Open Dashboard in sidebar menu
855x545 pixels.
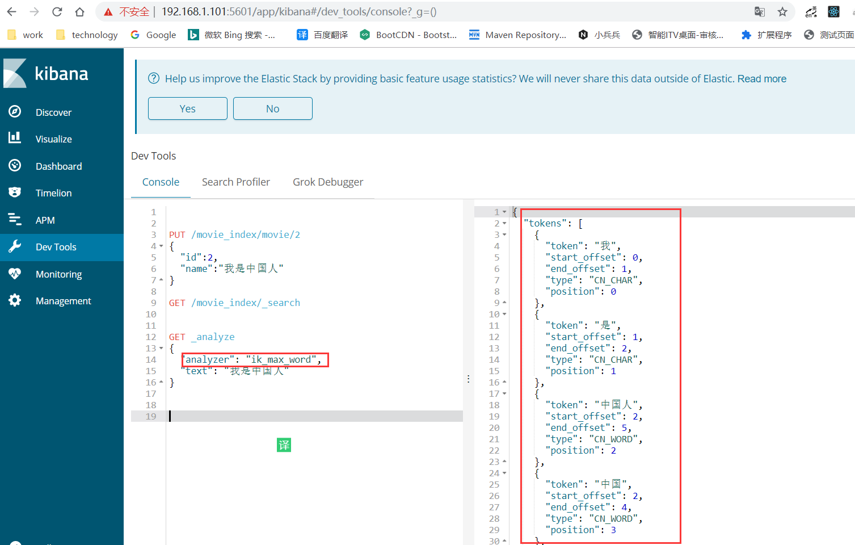58,166
